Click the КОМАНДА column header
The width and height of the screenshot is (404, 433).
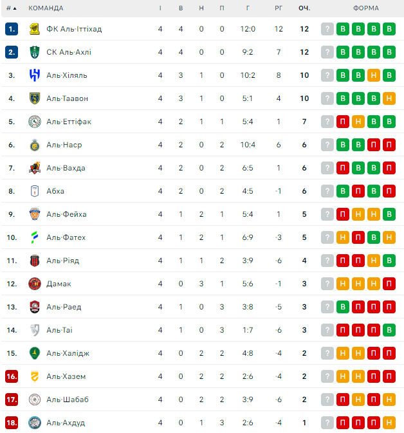[x=46, y=8]
